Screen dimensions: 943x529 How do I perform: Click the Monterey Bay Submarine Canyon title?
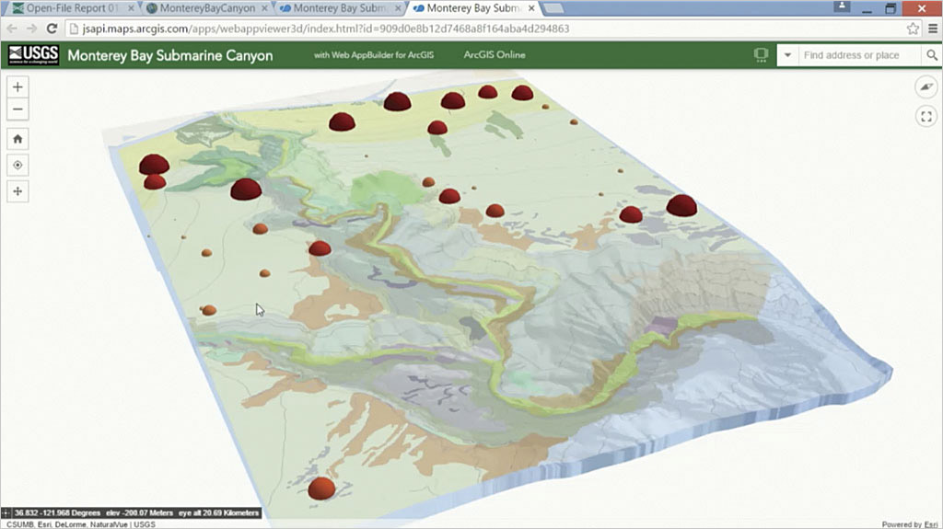click(170, 55)
